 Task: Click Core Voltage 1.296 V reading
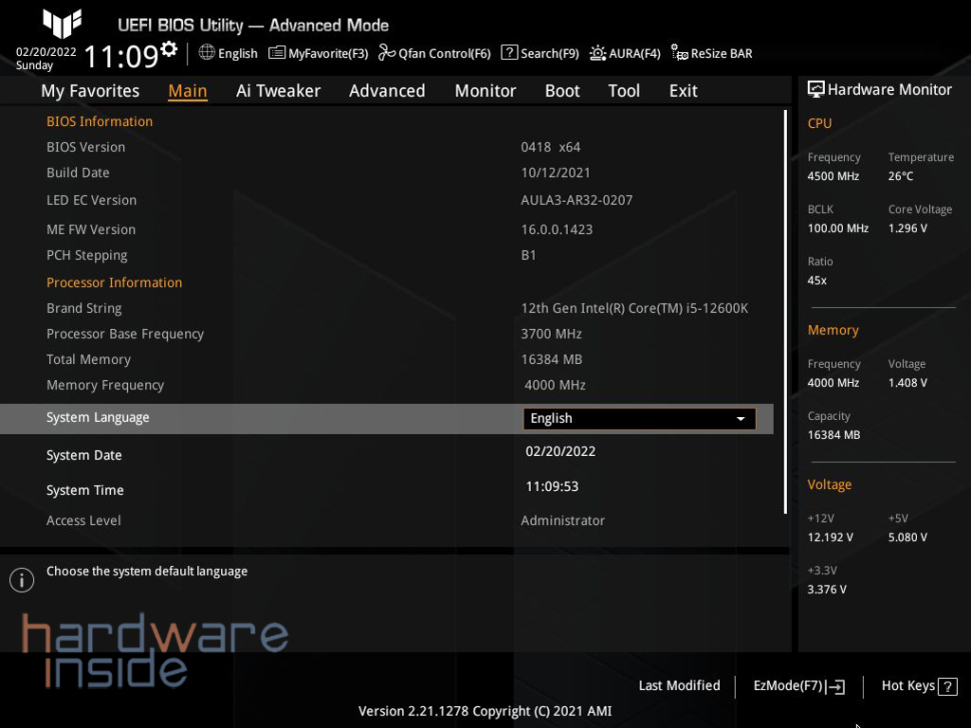(907, 228)
